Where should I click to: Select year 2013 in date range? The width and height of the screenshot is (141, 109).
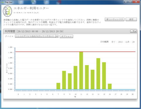click(120, 42)
